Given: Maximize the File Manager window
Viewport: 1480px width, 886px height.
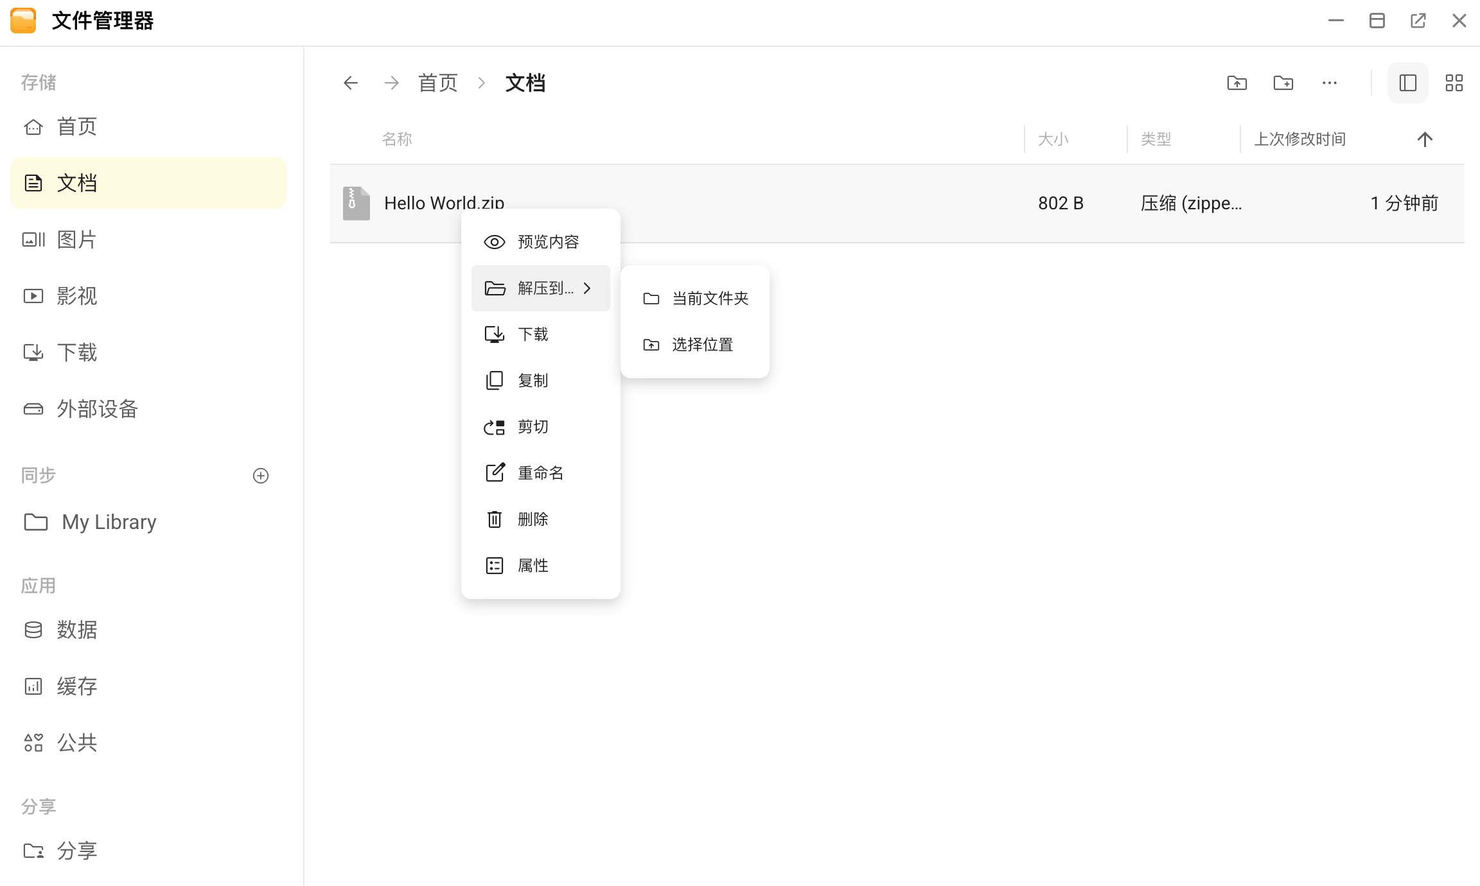Looking at the screenshot, I should click(1377, 21).
